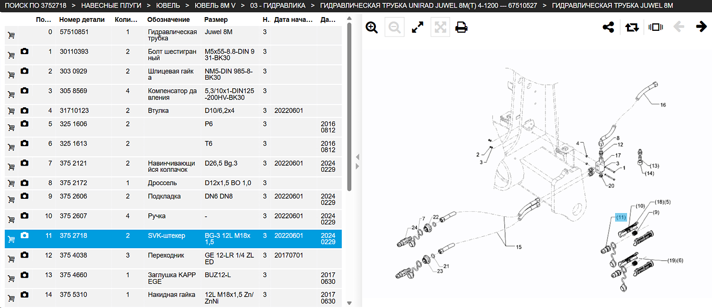Select callout 15 in the diagram

(519, 247)
